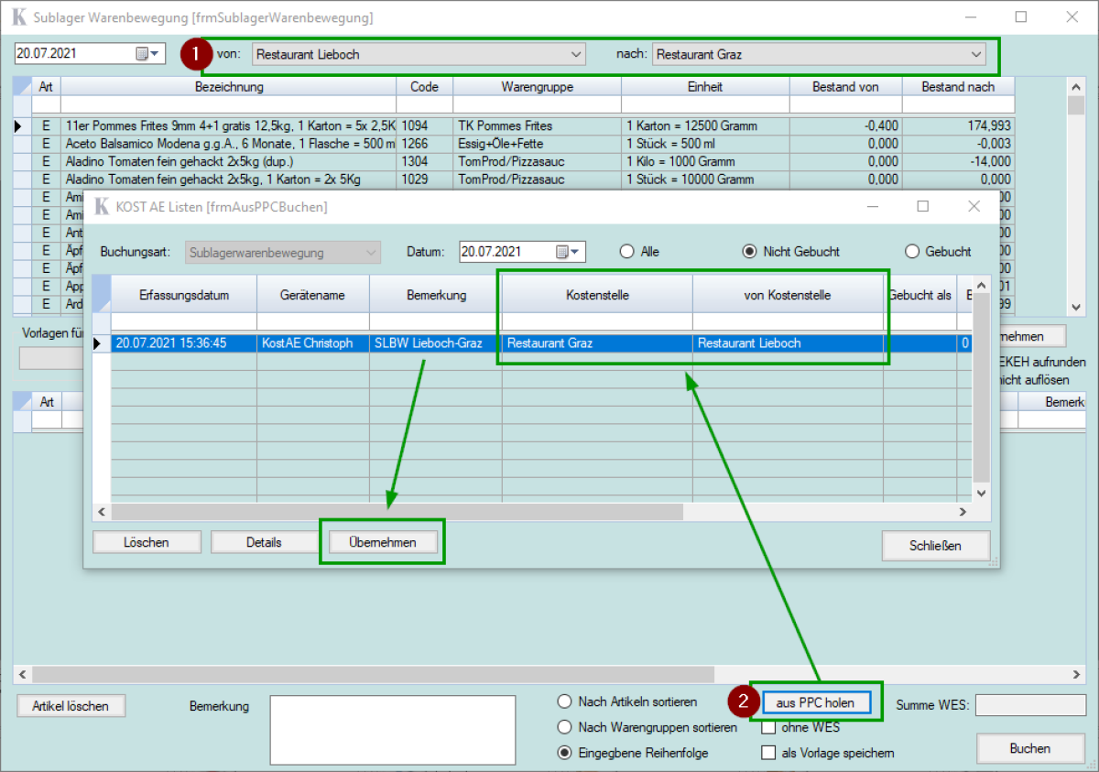Image resolution: width=1099 pixels, height=772 pixels.
Task: Select the Aceto Balsamico Modena row
Action: point(513,144)
